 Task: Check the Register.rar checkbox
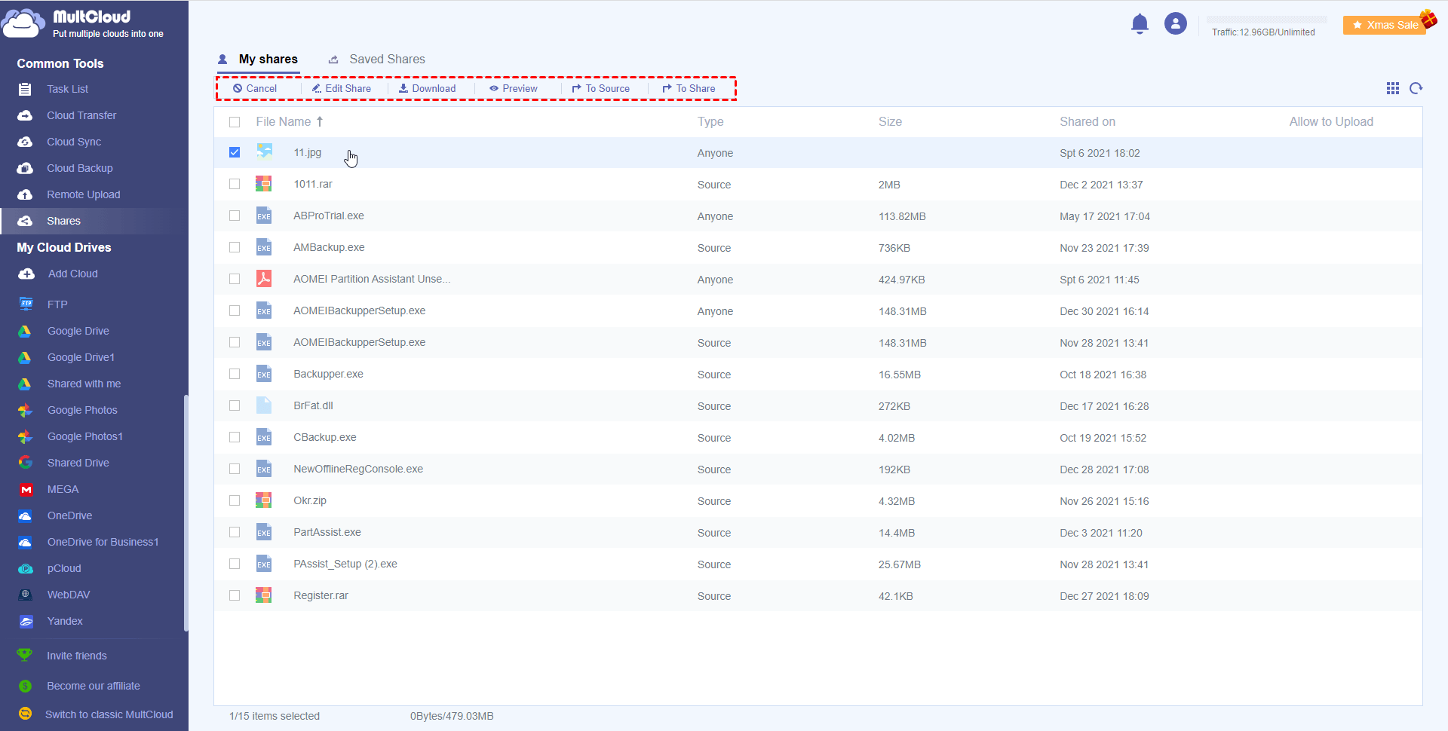pyautogui.click(x=235, y=595)
